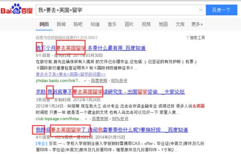The height and width of the screenshot is (154, 241).
Task: Expand dropdown arrow beside zhidao.baidu.com URL
Action: (x=85, y=81)
